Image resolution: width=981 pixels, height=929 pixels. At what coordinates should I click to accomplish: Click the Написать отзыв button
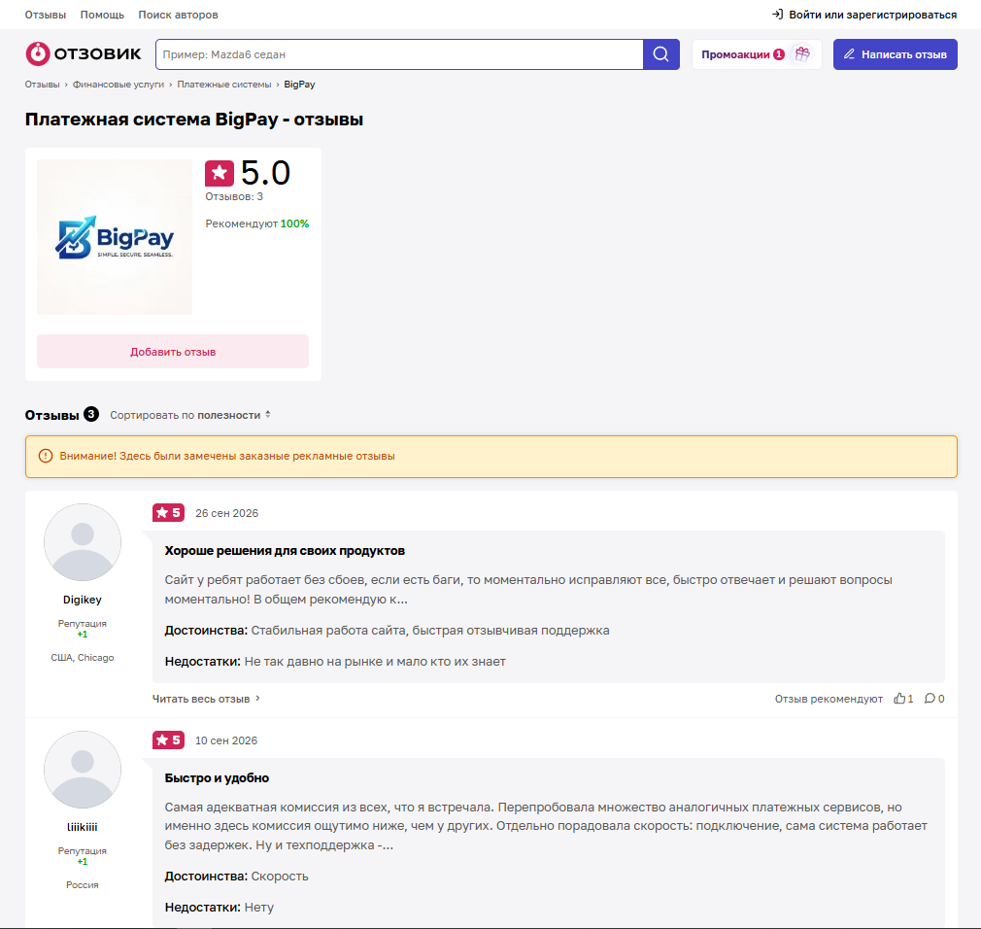pos(896,54)
